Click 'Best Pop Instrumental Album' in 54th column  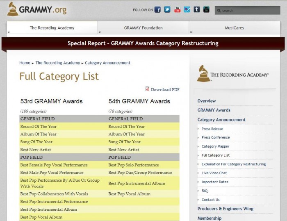(x=137, y=183)
